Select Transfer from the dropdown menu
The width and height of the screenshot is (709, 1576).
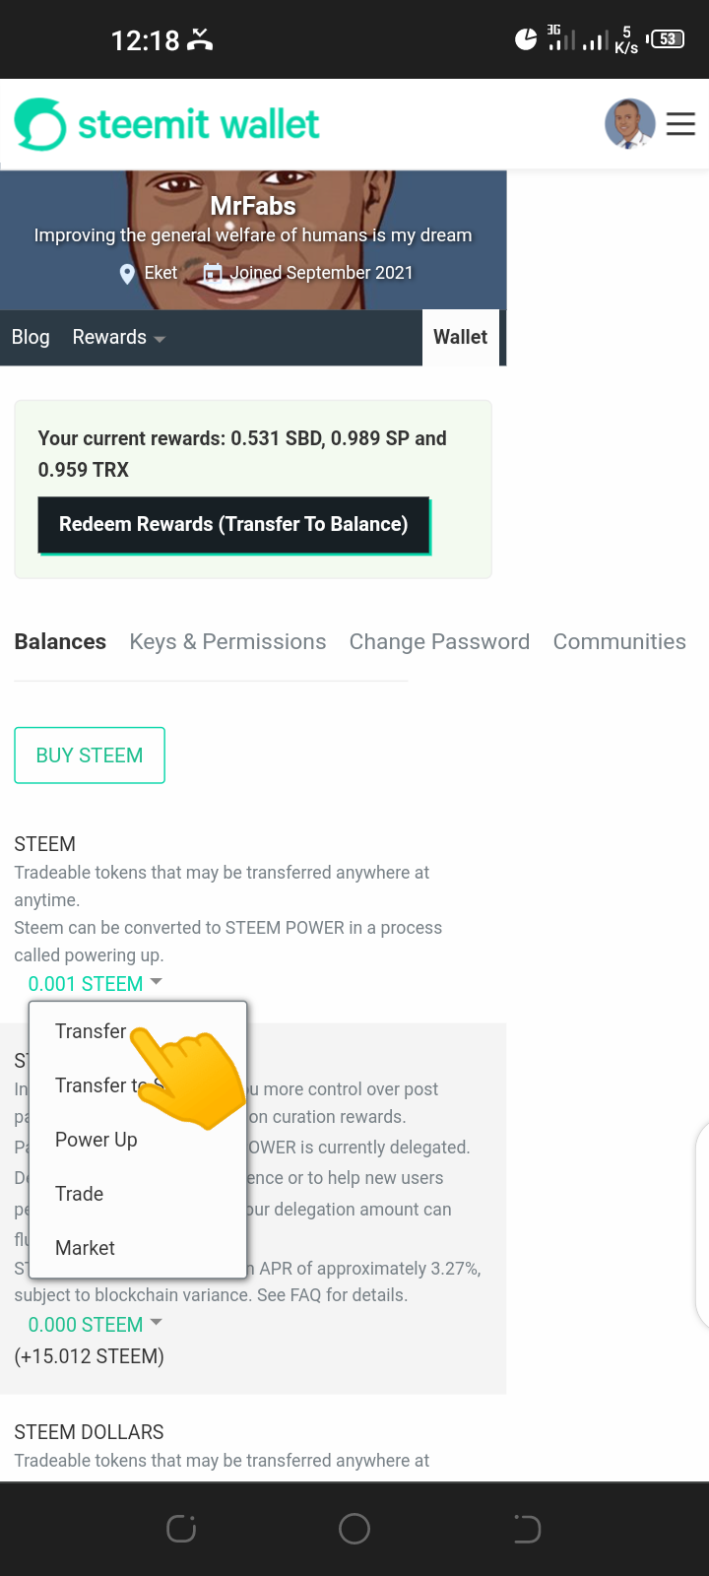[91, 1031]
